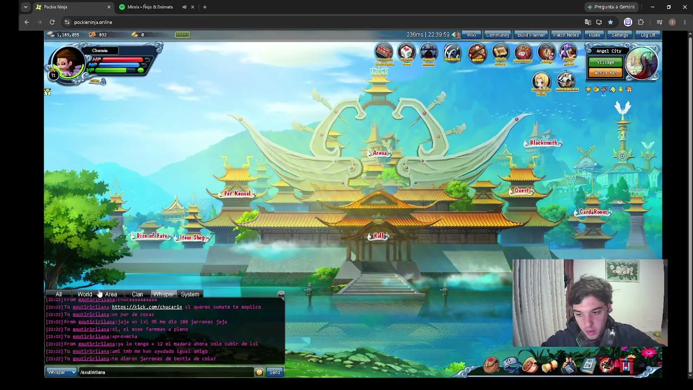Open the dark gate icon in top menu
This screenshot has width=693, height=390.
(x=428, y=53)
